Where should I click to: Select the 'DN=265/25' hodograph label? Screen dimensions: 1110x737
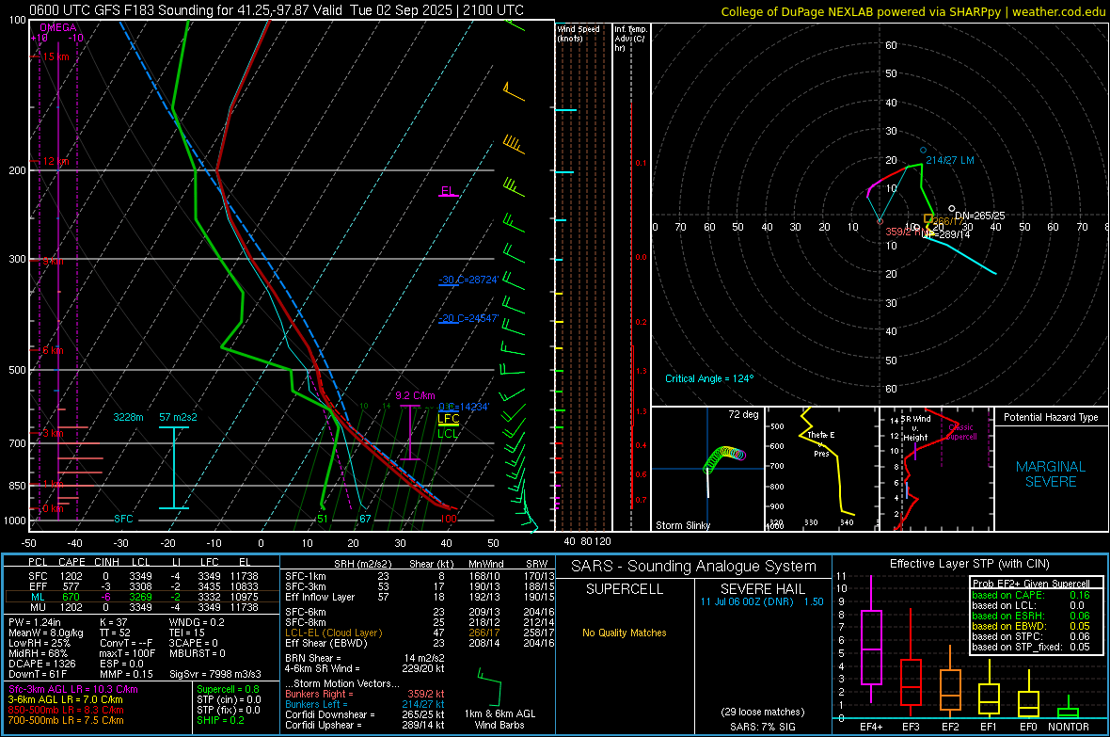click(980, 216)
